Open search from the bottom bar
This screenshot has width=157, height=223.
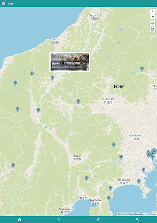[x=137, y=220]
